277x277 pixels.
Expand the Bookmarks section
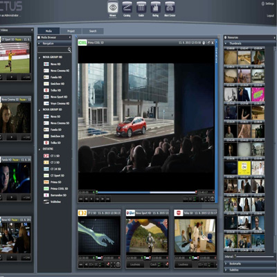pos(249,263)
